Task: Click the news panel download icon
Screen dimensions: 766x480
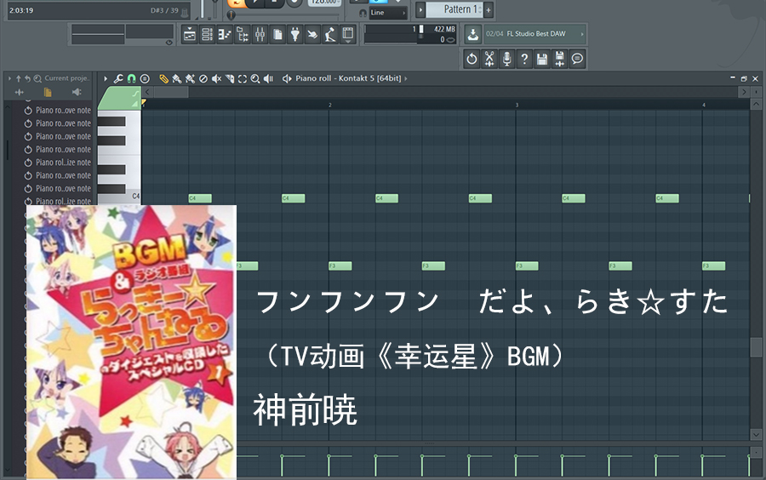Action: point(472,34)
